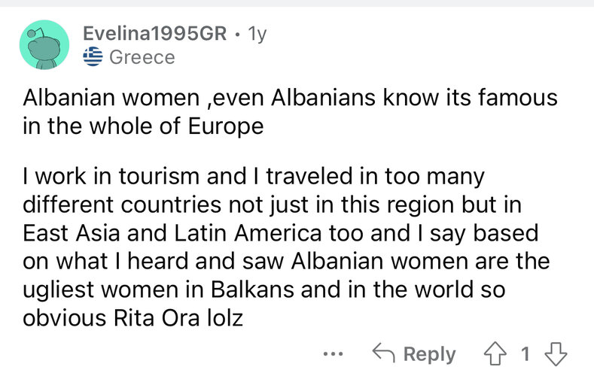Viewport: 594px width, 376px height.
Task: Click the words 'Rita Ora lolz'
Action: coord(178,318)
